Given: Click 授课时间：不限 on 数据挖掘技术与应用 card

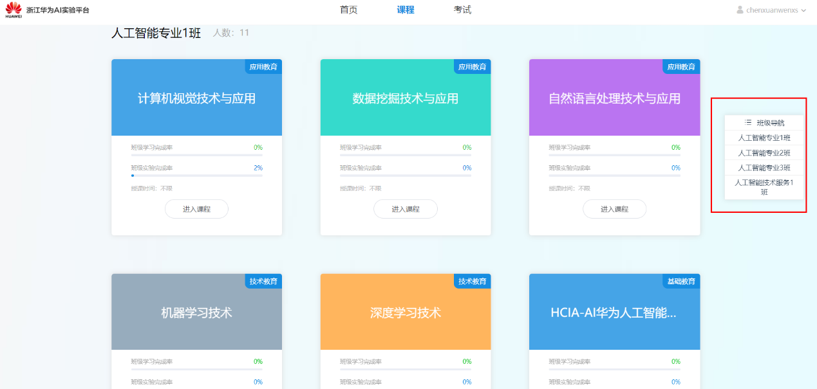Looking at the screenshot, I should (x=361, y=188).
